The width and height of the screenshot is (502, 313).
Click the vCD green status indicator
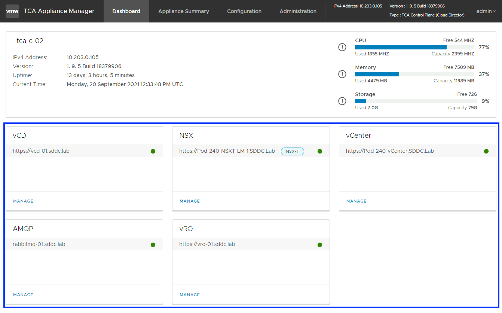pos(153,151)
